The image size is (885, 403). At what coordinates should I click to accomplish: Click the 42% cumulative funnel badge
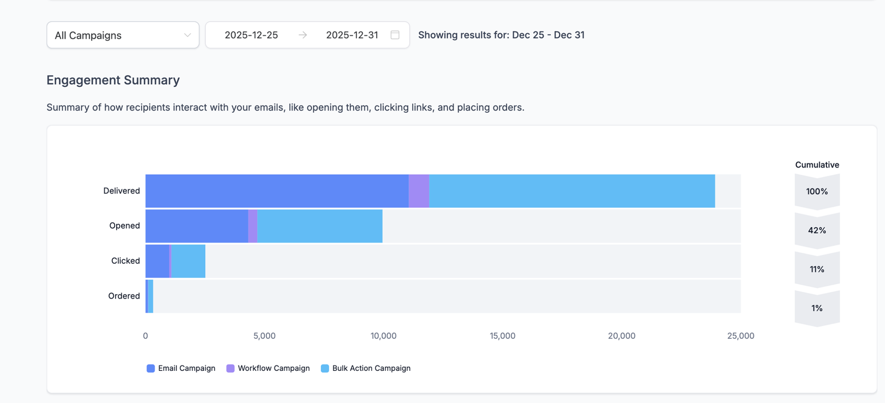click(817, 231)
